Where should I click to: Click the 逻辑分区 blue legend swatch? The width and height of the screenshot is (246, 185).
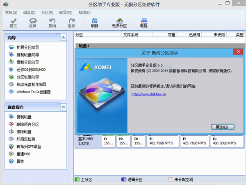124,179
